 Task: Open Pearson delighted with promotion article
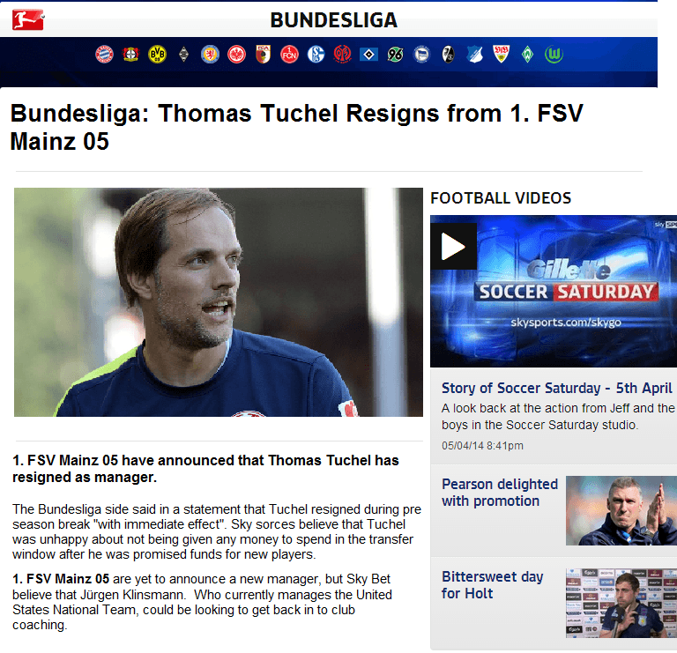500,493
